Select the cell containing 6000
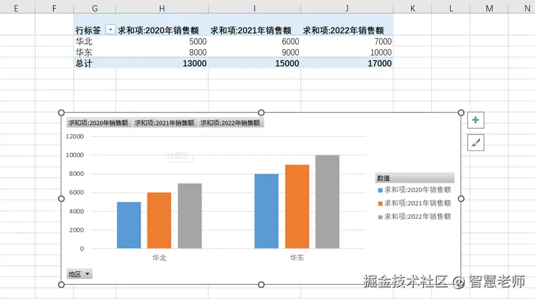The width and height of the screenshot is (535, 299). click(254, 41)
